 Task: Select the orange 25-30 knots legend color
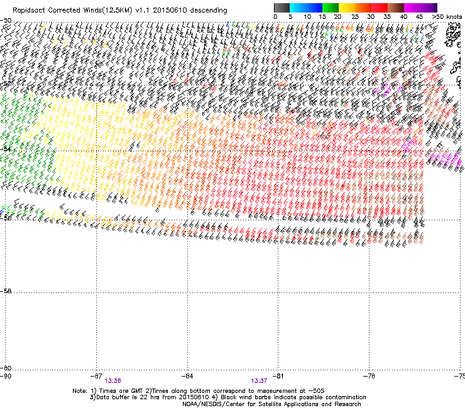pyautogui.click(x=363, y=8)
